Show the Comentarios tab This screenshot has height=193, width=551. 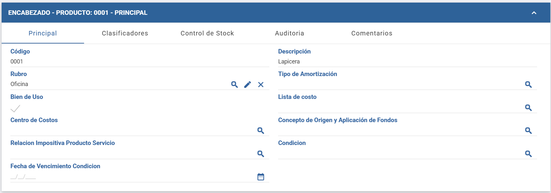pos(372,33)
